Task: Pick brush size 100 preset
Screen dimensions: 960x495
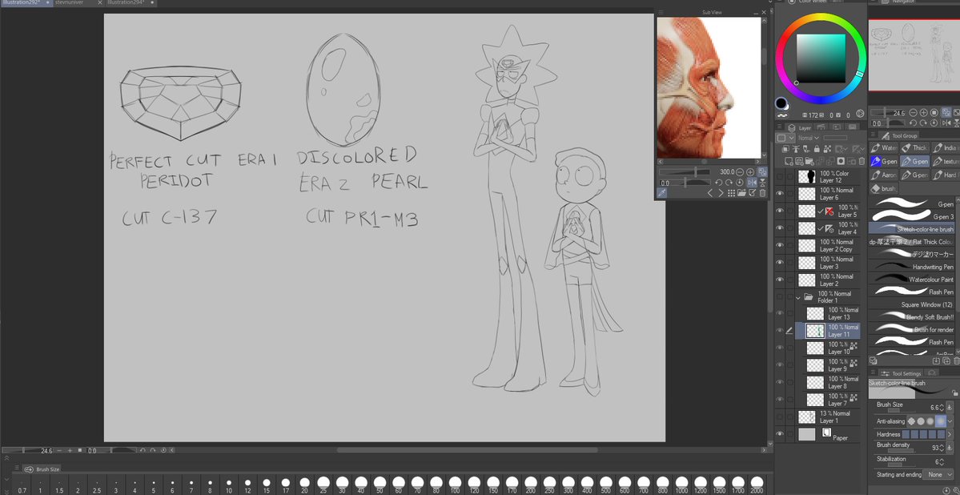Action: (x=455, y=485)
